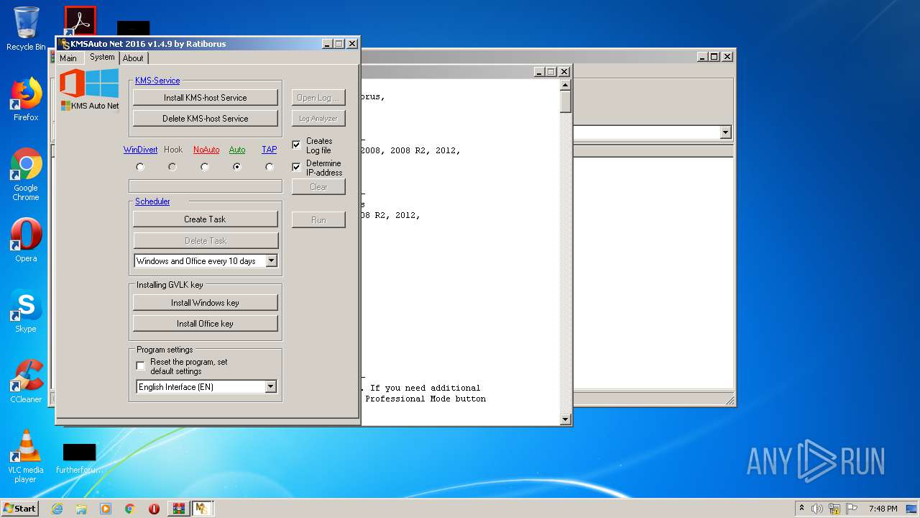Click Install KMS-host Service button
The image size is (920, 518).
206,98
